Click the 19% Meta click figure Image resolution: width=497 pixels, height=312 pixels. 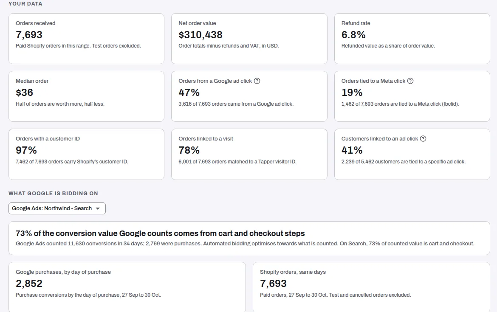pos(352,92)
